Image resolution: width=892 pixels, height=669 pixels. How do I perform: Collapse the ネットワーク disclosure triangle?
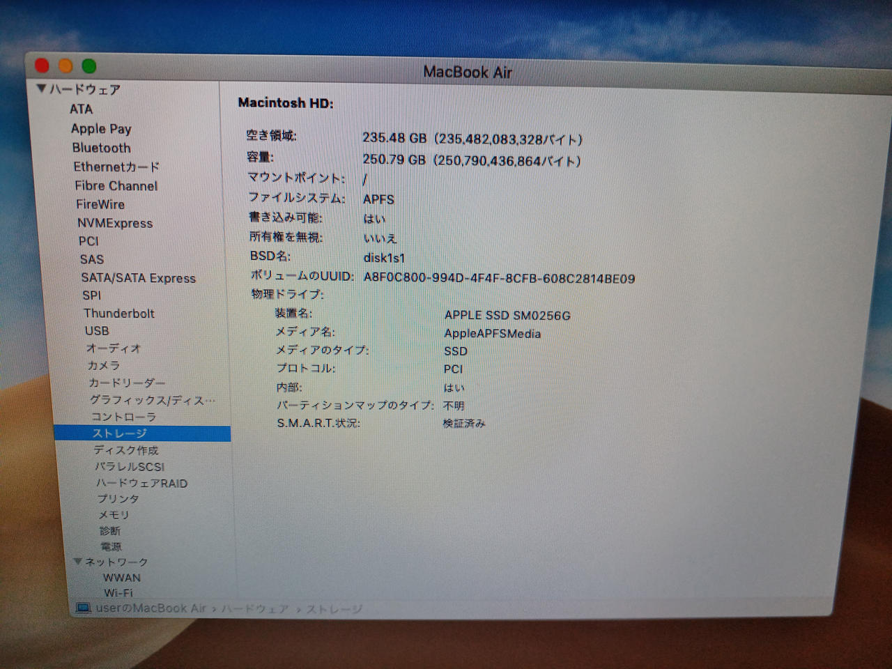pos(78,561)
